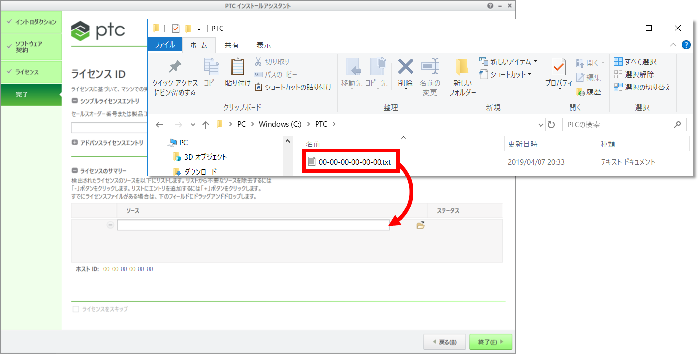Screen dimensions: 699x354
Task: Open Properties (プロパティ) checkmark icon
Action: 559,67
